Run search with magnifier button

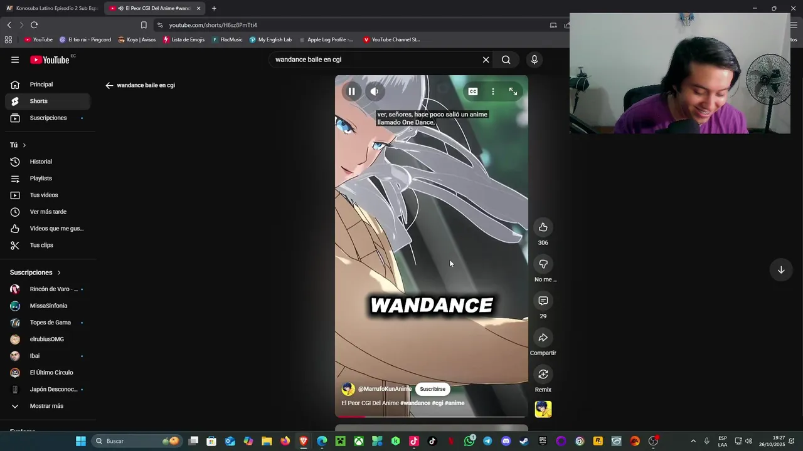point(506,60)
